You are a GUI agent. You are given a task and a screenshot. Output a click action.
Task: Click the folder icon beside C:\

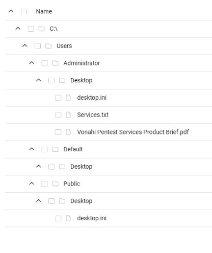click(x=42, y=29)
